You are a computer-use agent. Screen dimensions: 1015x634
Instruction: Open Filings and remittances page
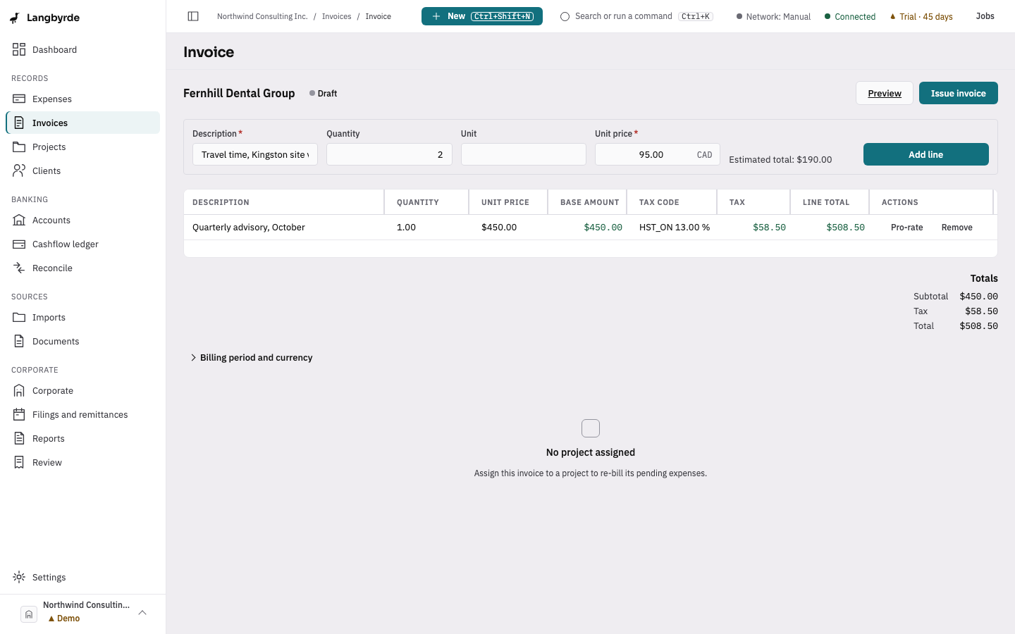[x=82, y=414]
